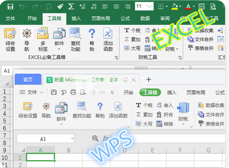Click 综合设置 icon in Excel toolbox
This screenshot has height=168, width=229.
point(10,33)
